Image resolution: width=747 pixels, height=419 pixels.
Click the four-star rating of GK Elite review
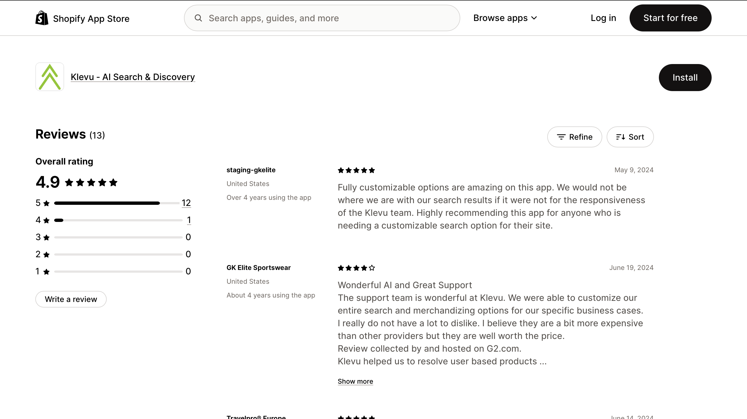(356, 268)
